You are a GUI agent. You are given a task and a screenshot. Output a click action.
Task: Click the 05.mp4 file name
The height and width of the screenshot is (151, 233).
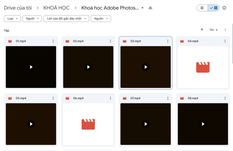[21, 98]
